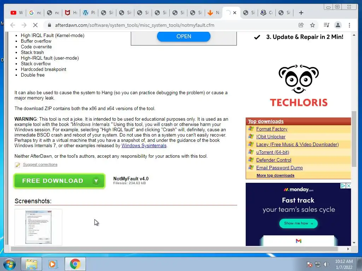Share this page icon
Screen dimensions: 362x271
pos(301,25)
